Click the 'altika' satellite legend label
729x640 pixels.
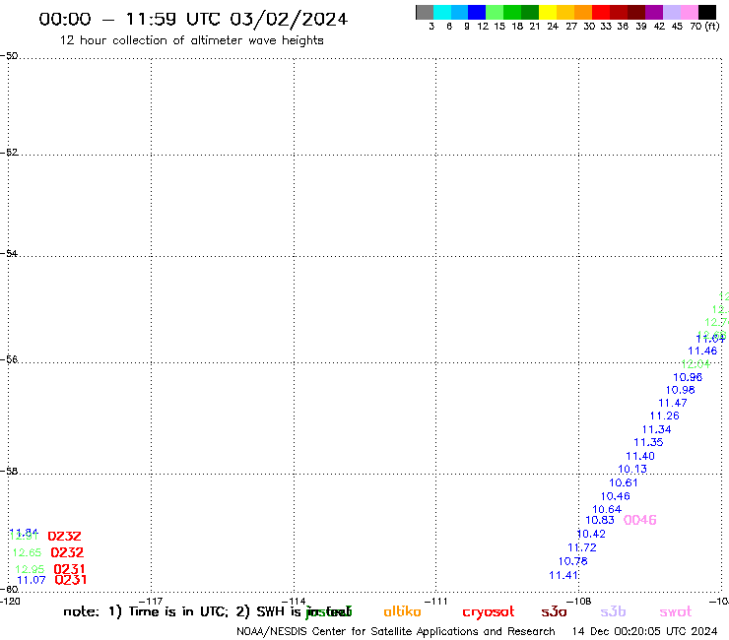click(x=402, y=611)
